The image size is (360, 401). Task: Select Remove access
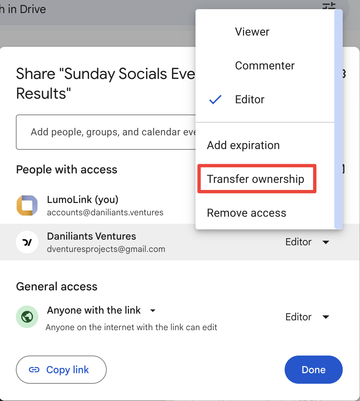point(246,213)
